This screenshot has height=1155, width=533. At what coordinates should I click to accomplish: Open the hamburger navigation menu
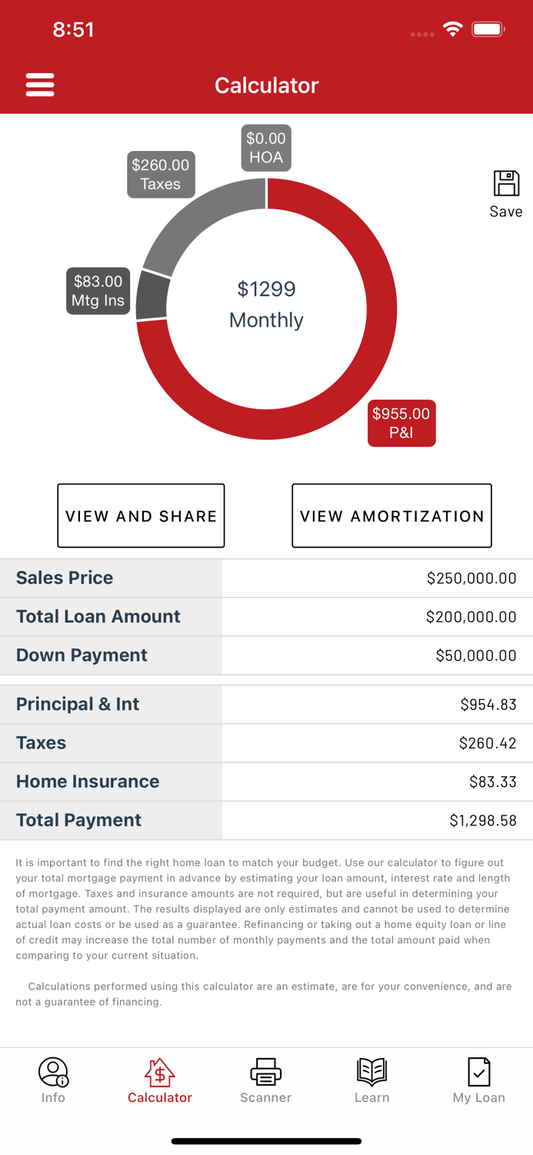(x=40, y=85)
